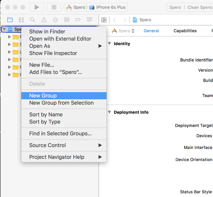Image resolution: width=213 pixels, height=197 pixels.
Task: Choose Sort by Name
Action: pos(64,114)
